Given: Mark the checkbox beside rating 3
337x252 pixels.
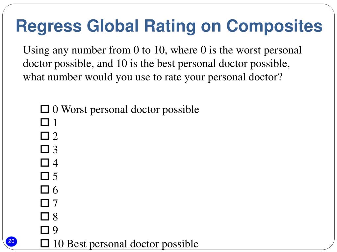Looking at the screenshot, I should tap(45, 149).
